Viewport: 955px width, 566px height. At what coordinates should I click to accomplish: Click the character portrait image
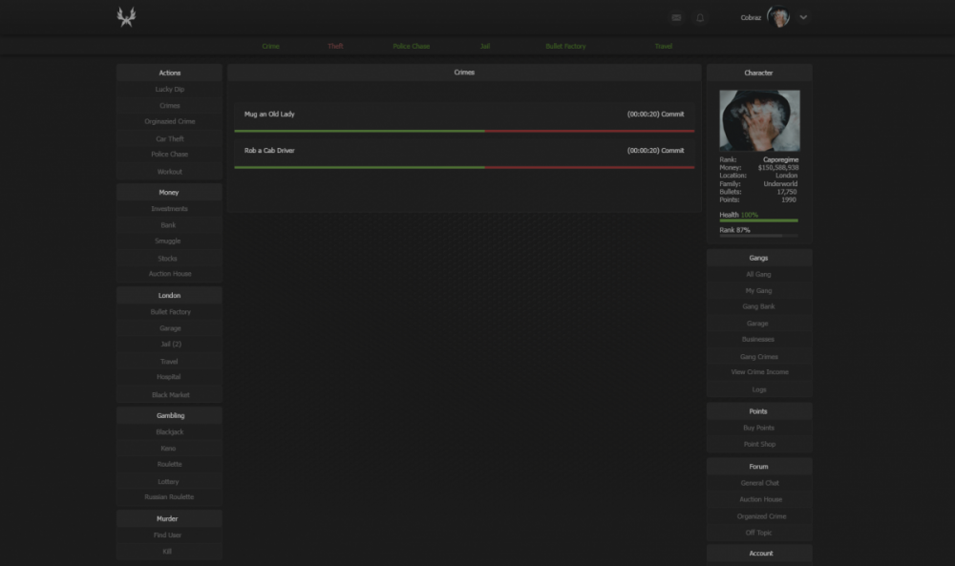759,121
